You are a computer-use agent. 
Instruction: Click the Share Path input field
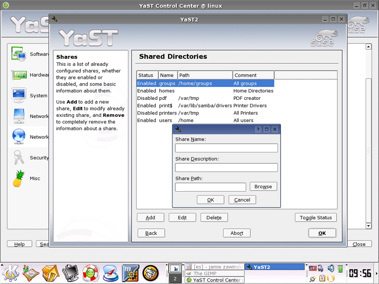tap(210, 187)
